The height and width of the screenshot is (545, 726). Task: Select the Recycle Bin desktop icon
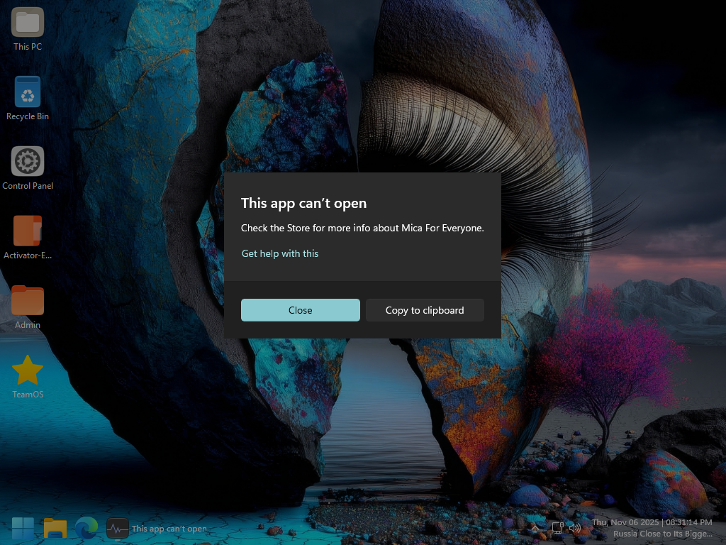point(28,99)
